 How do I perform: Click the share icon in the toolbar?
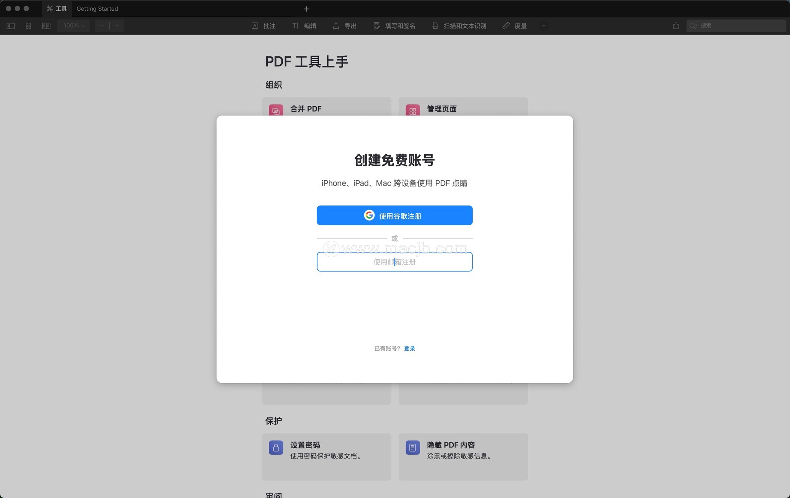tap(676, 26)
